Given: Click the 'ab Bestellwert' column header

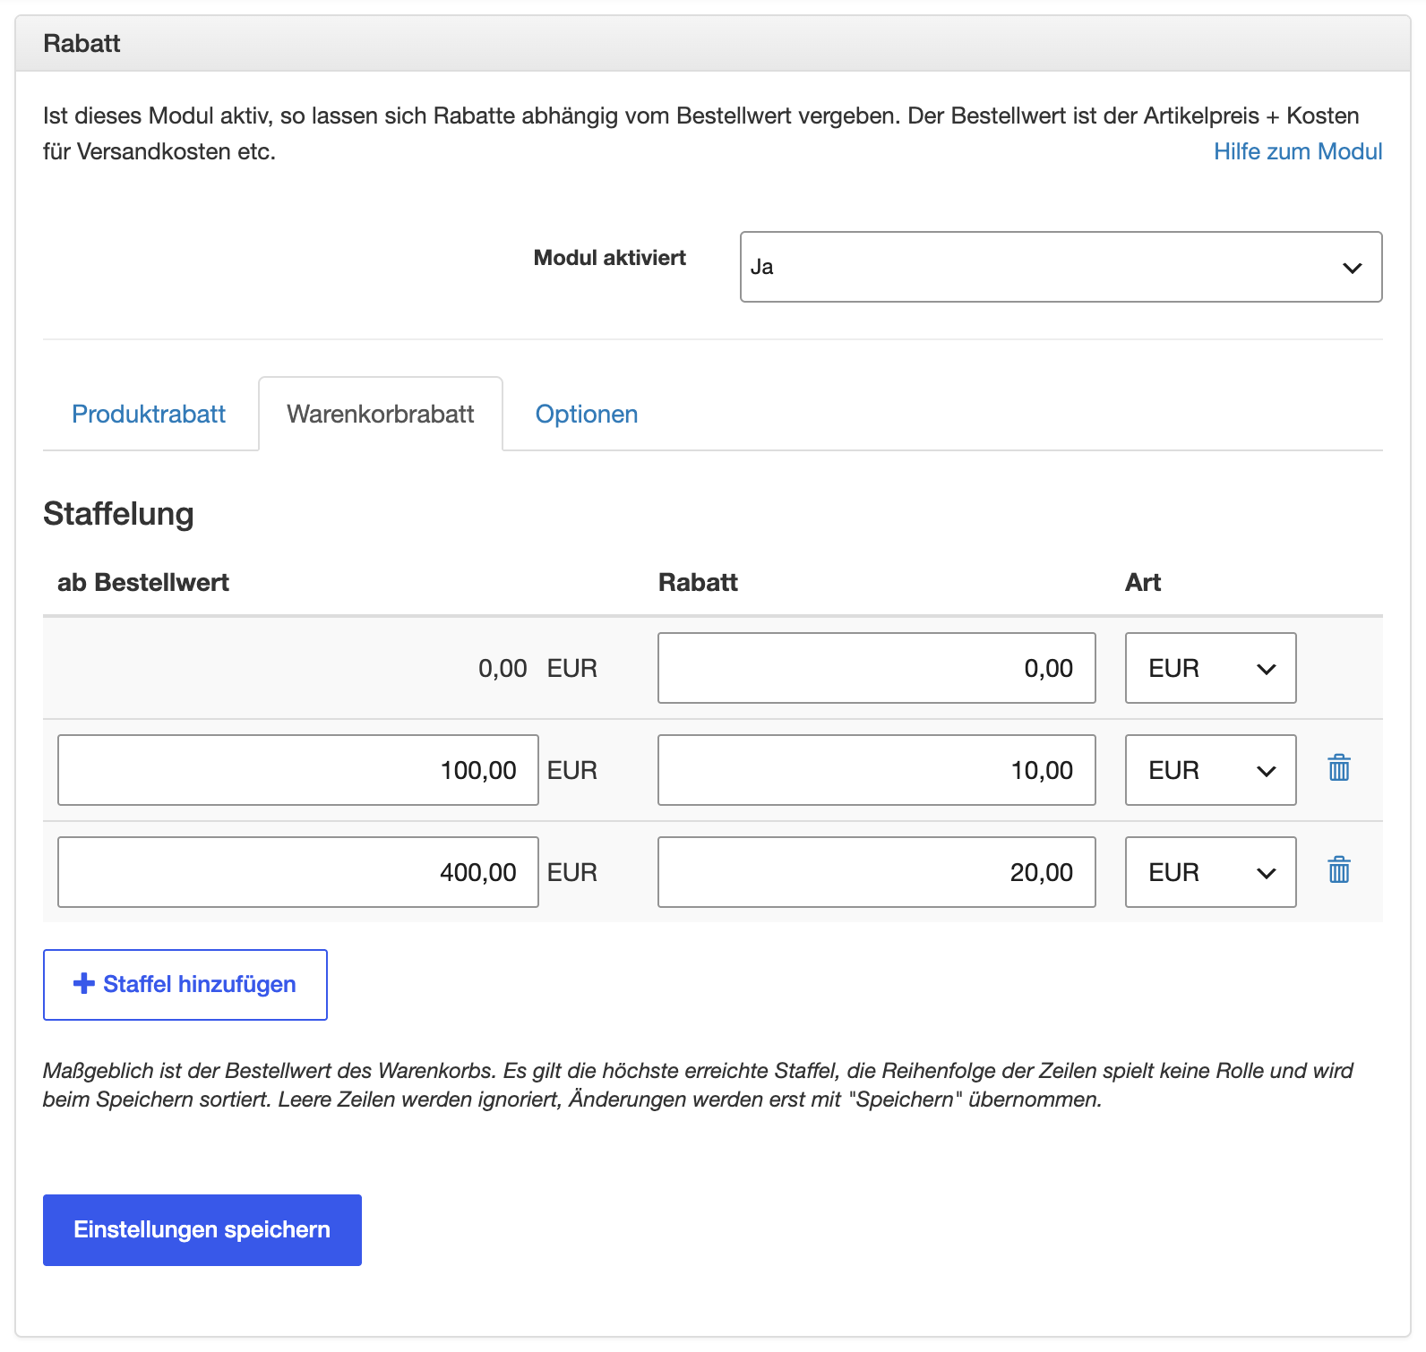Looking at the screenshot, I should 143,582.
